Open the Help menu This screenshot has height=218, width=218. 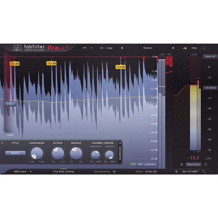(194, 48)
